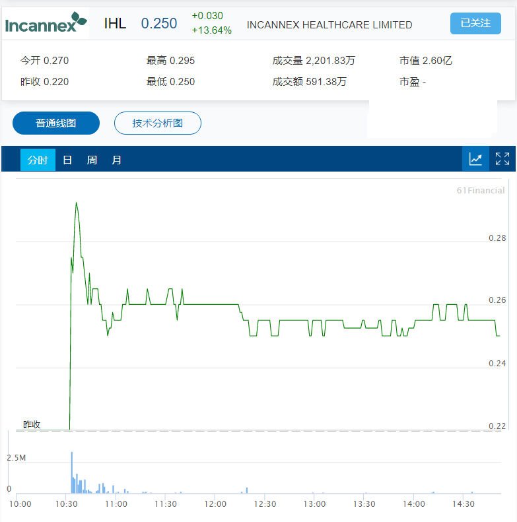Select the 分时 intraday tab

[38, 160]
